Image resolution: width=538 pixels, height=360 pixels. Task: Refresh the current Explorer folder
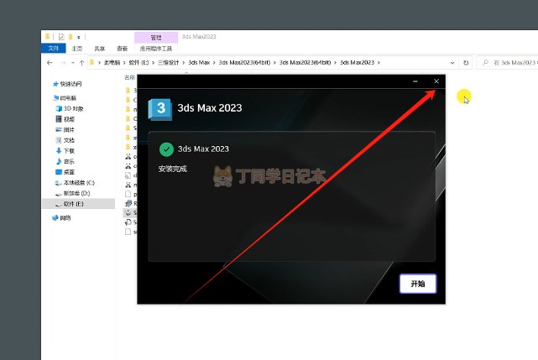tap(466, 63)
